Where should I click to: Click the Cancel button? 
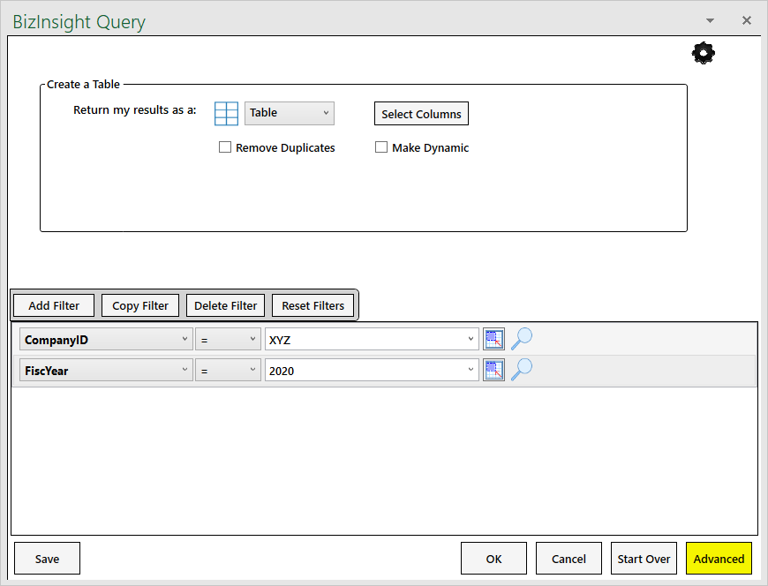point(568,558)
